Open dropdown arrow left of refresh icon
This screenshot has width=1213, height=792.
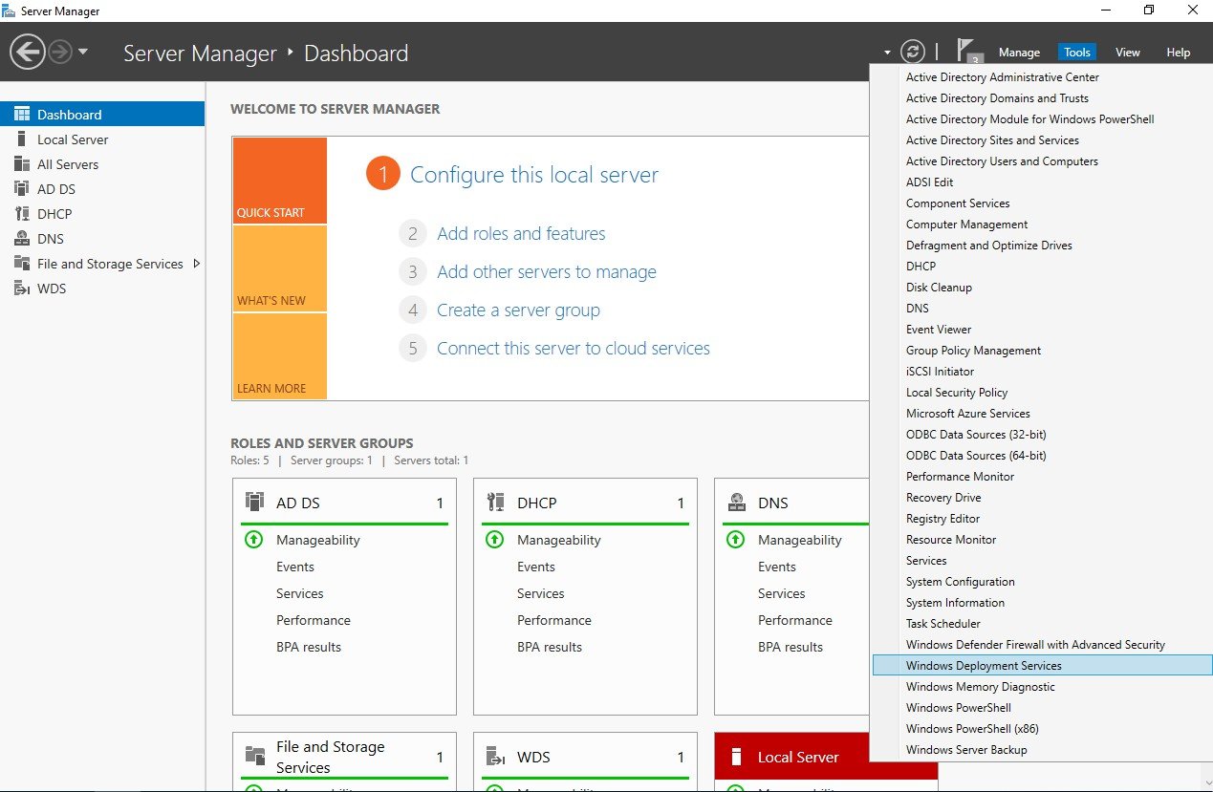tap(887, 53)
